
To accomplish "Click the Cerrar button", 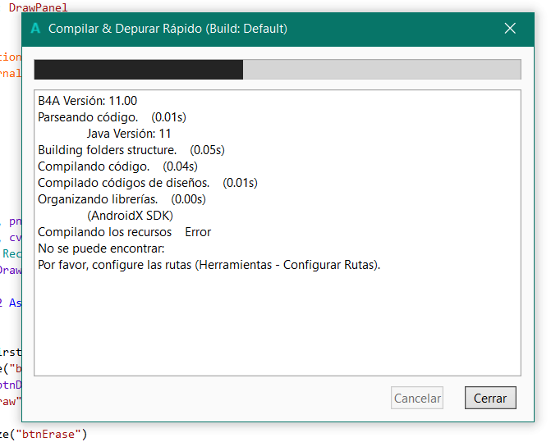I will [490, 398].
